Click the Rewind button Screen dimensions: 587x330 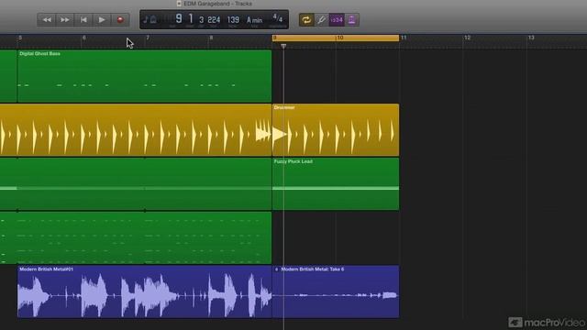[x=47, y=20]
